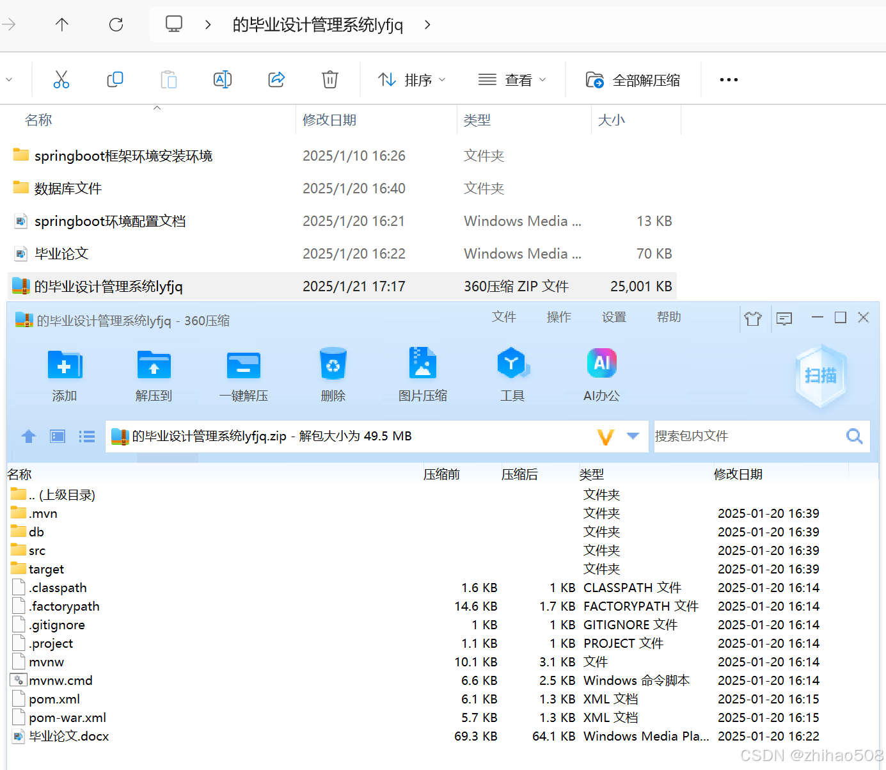
Task: Sort by the 名称 column header in Explorer
Action: (x=38, y=120)
